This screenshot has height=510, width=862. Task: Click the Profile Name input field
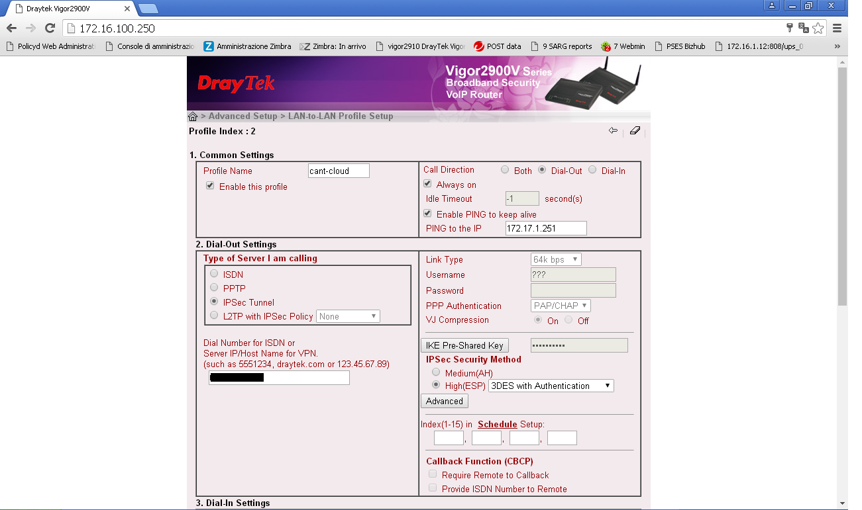coord(339,171)
